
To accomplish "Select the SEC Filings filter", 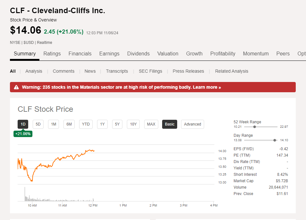I will (150, 71).
